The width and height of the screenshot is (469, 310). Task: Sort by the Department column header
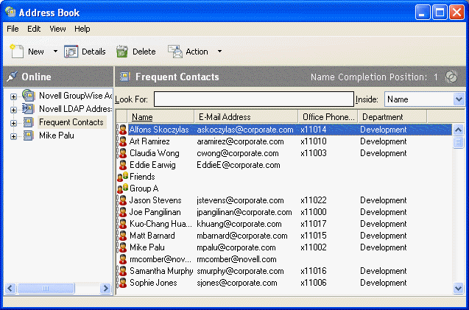click(x=392, y=116)
